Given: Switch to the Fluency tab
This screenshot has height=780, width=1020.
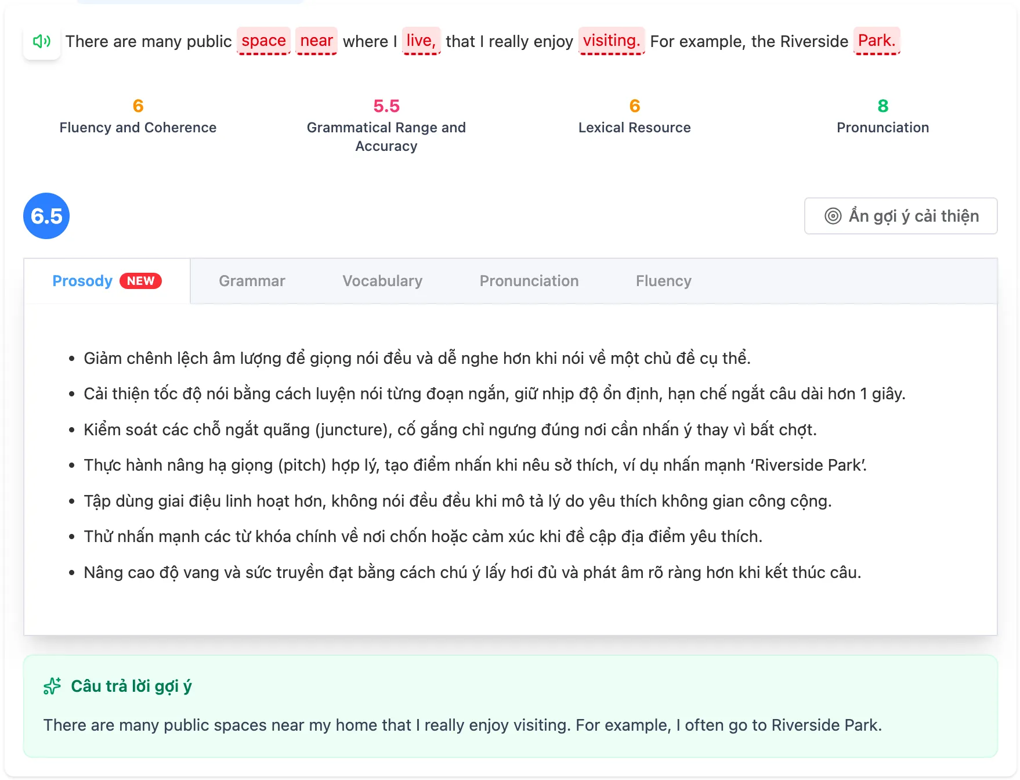Looking at the screenshot, I should pos(664,281).
